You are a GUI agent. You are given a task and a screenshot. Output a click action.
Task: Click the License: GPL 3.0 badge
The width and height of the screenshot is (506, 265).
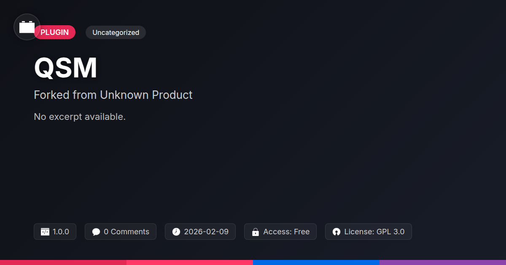coord(374,232)
